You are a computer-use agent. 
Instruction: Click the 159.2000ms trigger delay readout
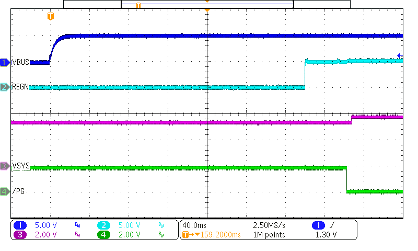tap(215, 235)
